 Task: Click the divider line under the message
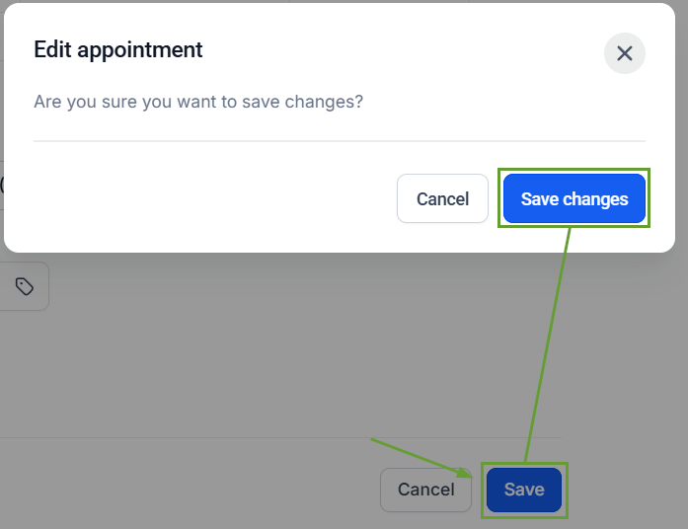tap(340, 141)
